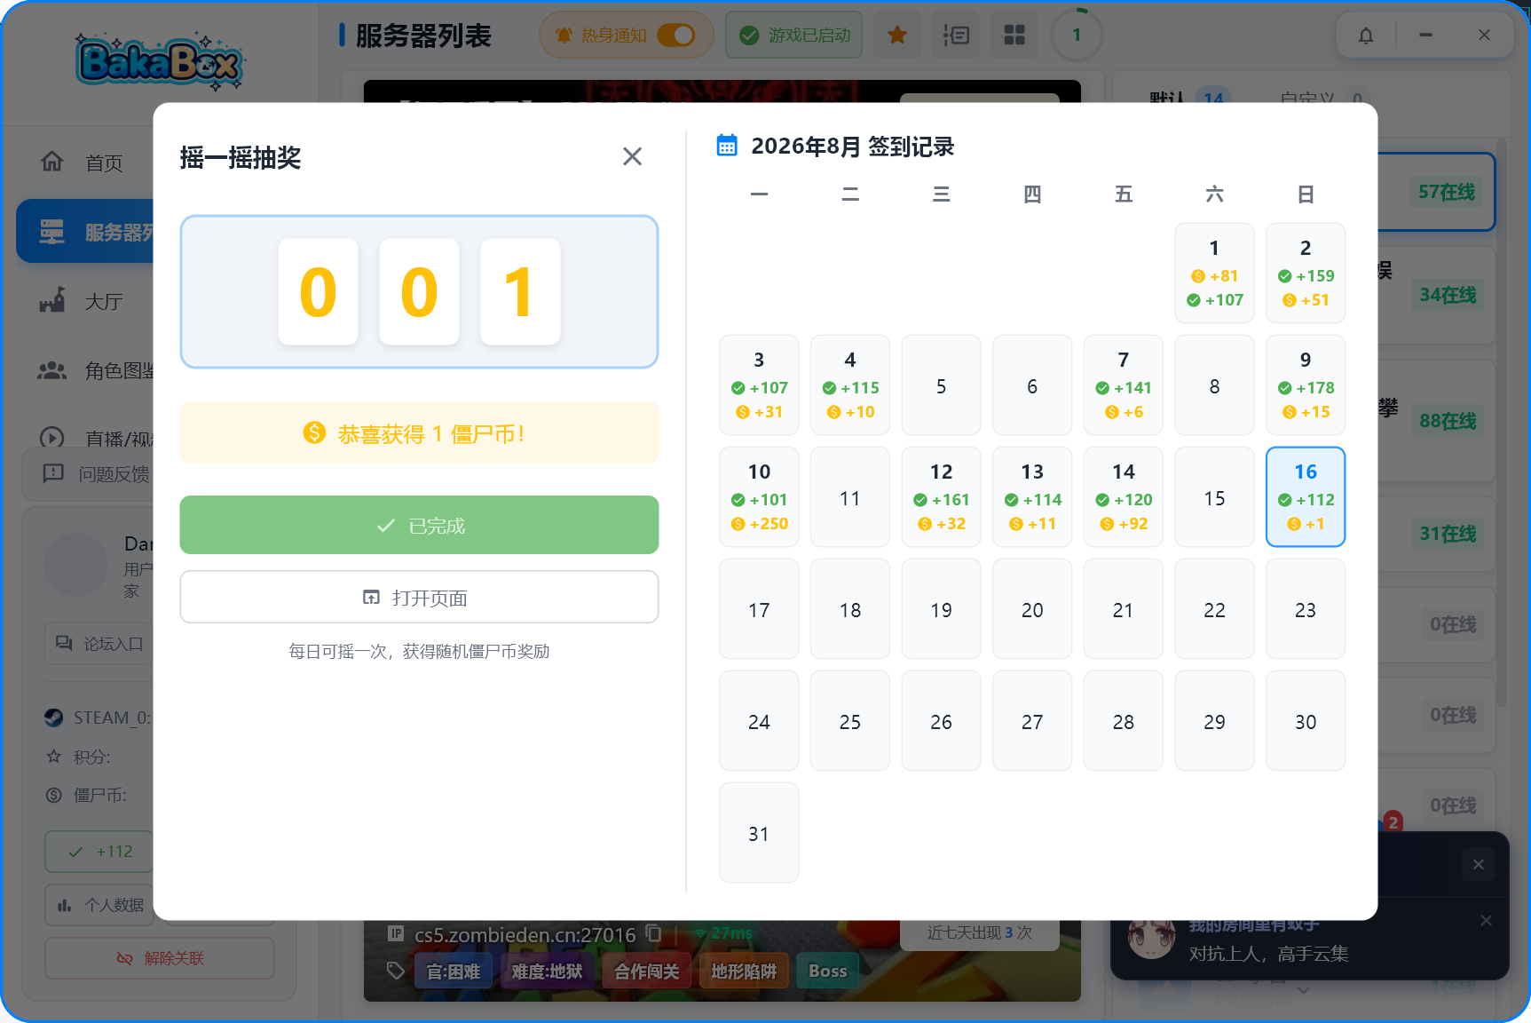The height and width of the screenshot is (1023, 1531).
Task: Select calendar day 9 with +178
Action: click(1306, 385)
